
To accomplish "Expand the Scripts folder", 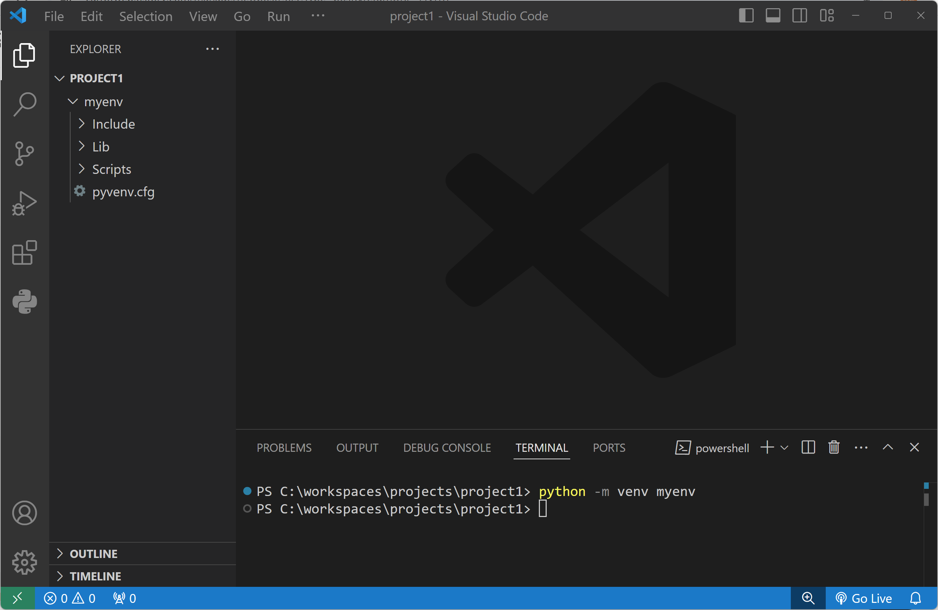I will click(112, 170).
